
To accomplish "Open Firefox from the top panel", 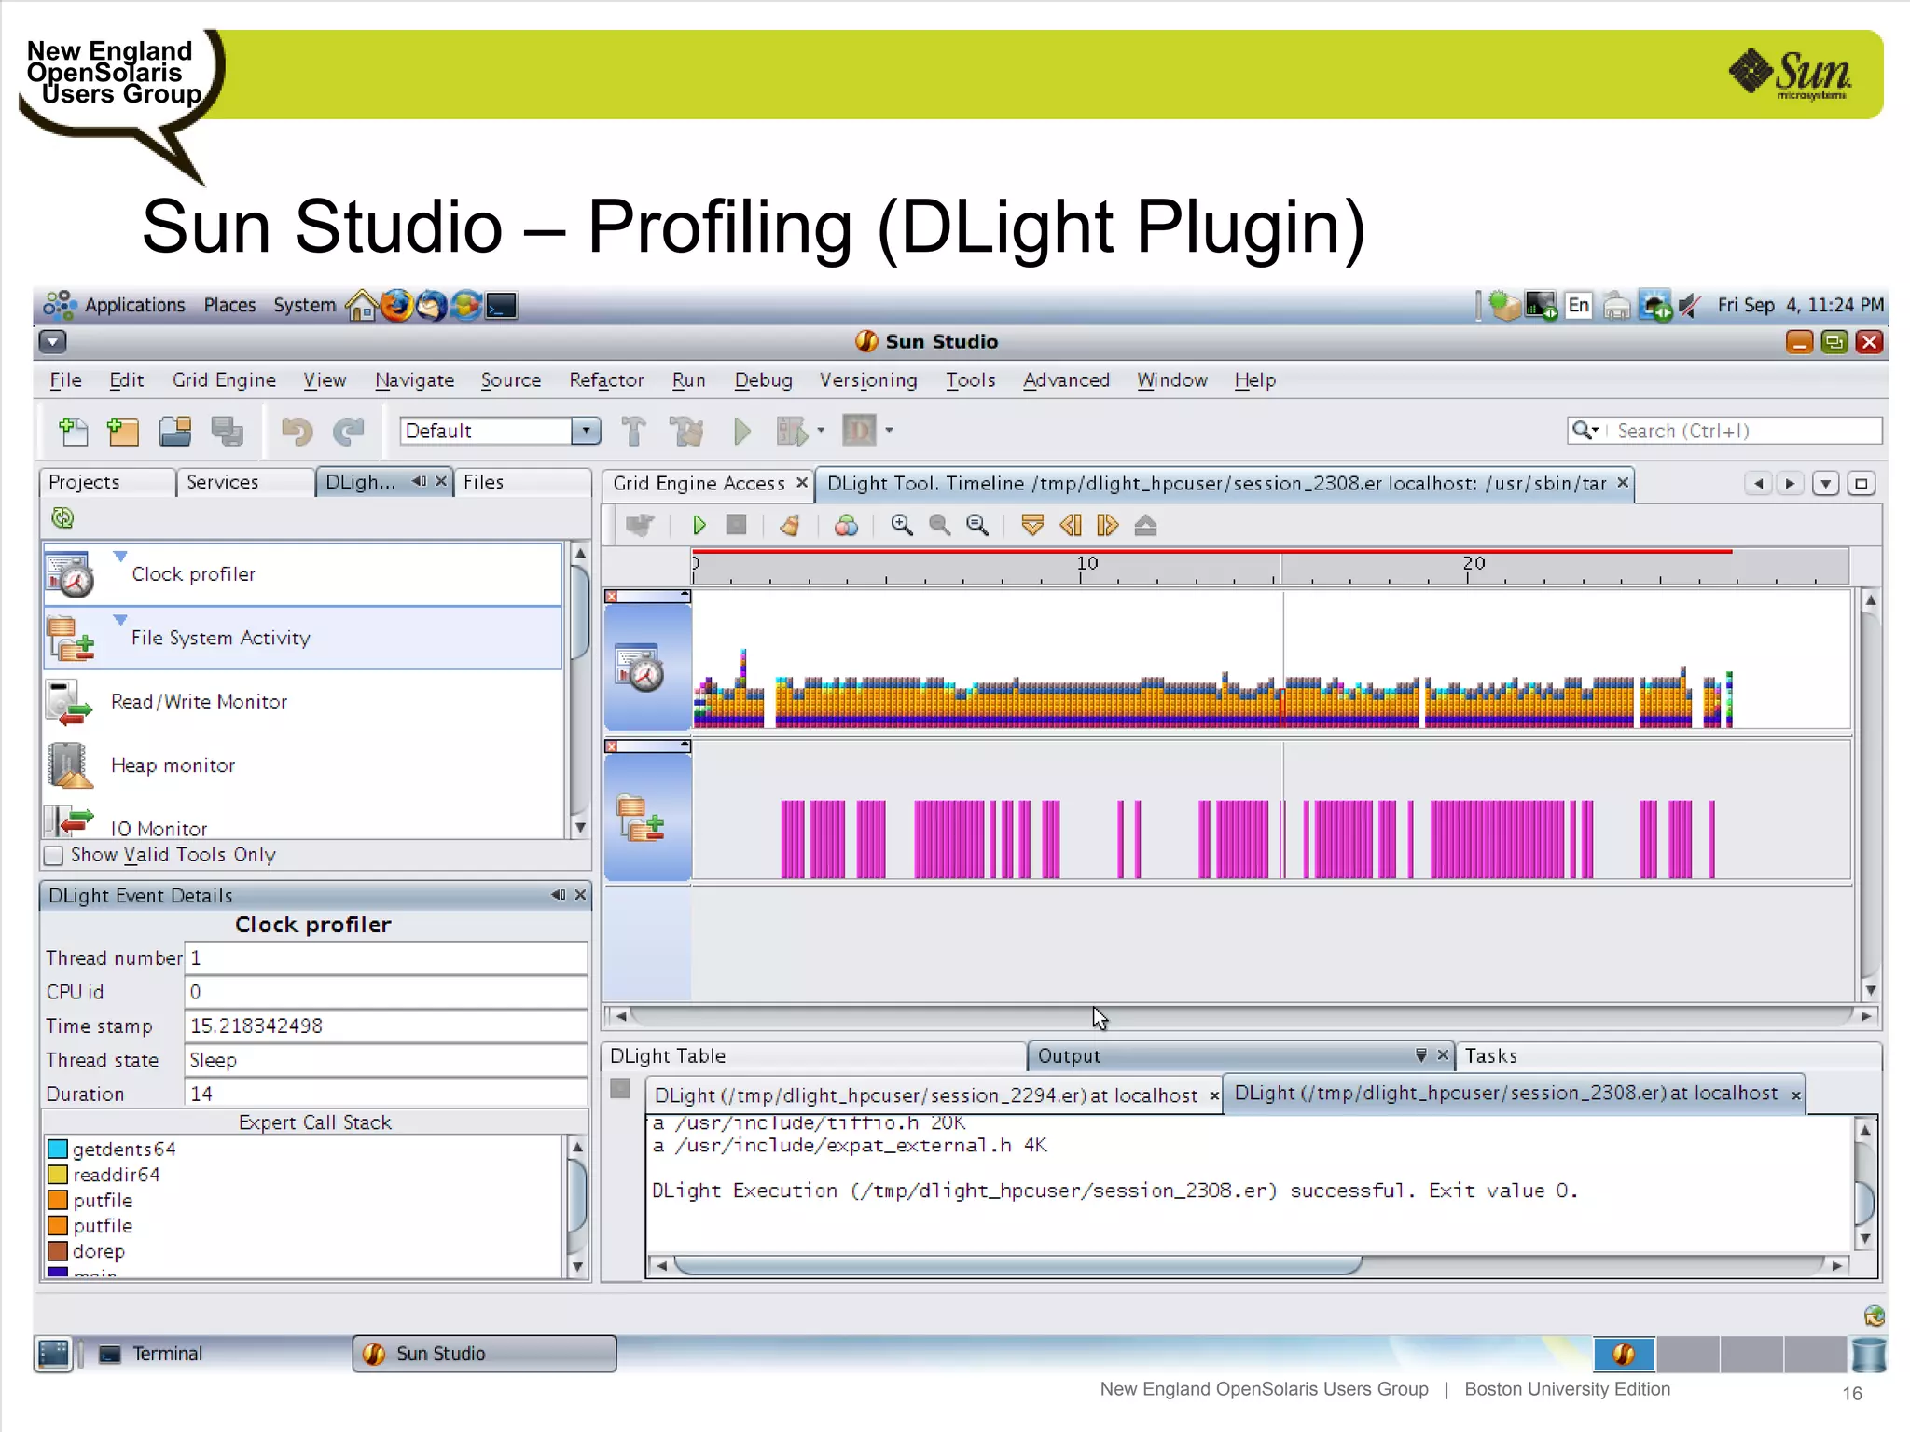I will click(x=396, y=306).
